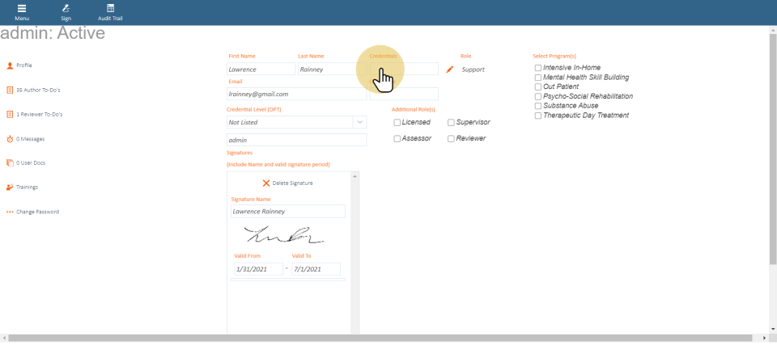Enable the Licensed checkbox

click(x=397, y=123)
